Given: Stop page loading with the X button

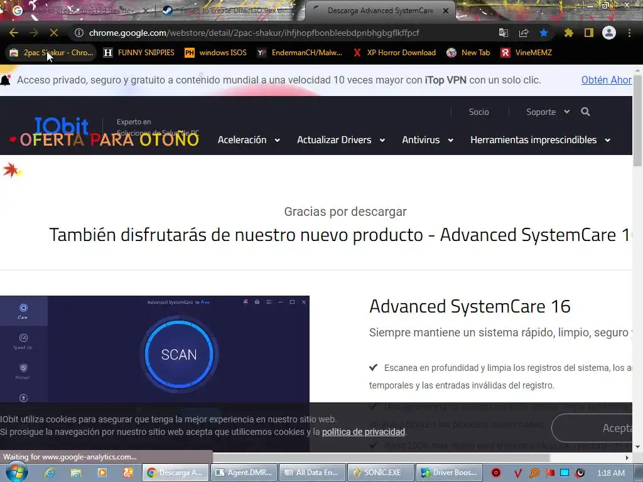Looking at the screenshot, I should coord(54,33).
